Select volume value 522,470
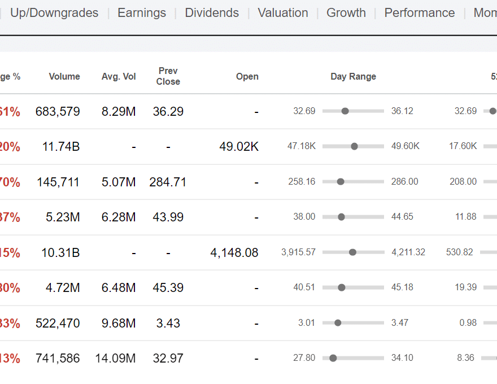Image resolution: width=497 pixels, height=384 pixels. pos(58,324)
